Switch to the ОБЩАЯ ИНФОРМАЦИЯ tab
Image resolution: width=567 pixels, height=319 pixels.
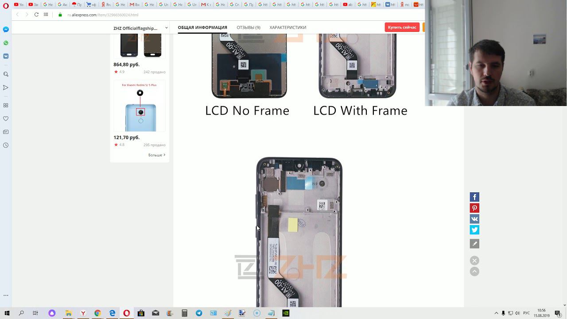tap(202, 27)
